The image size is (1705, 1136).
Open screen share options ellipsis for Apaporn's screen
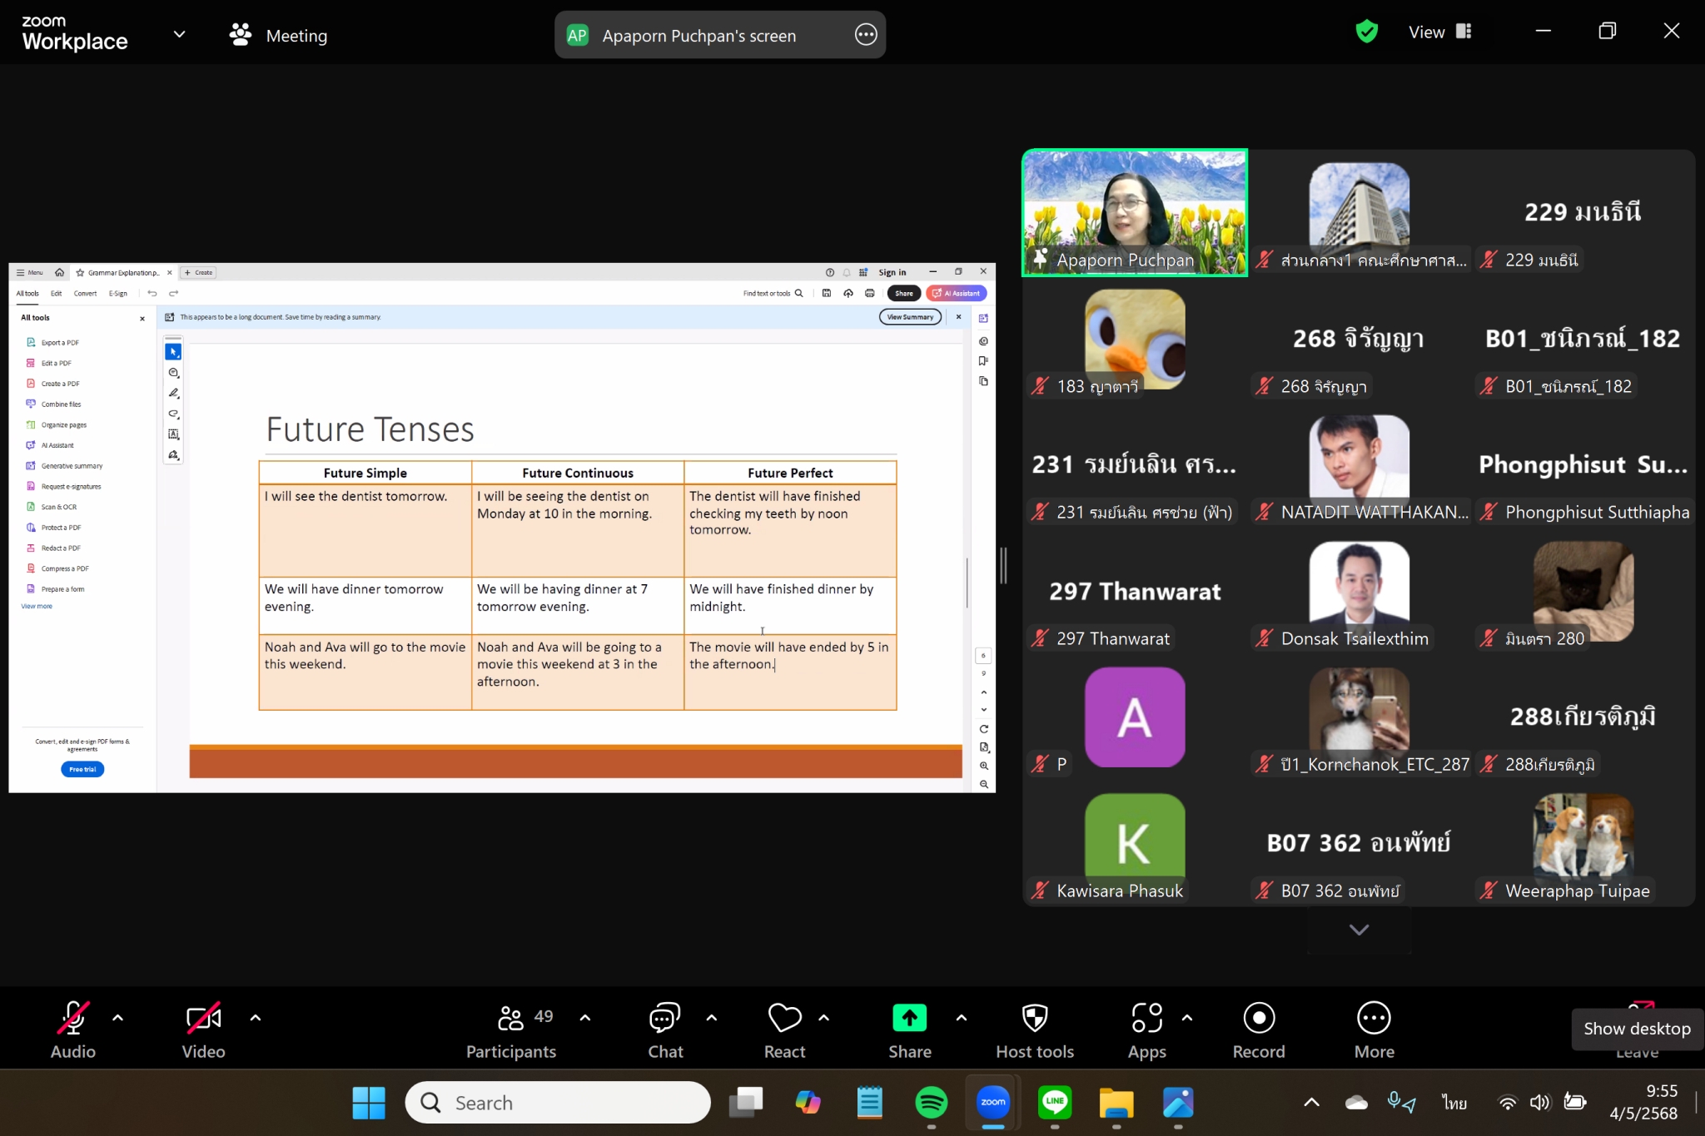click(x=866, y=35)
